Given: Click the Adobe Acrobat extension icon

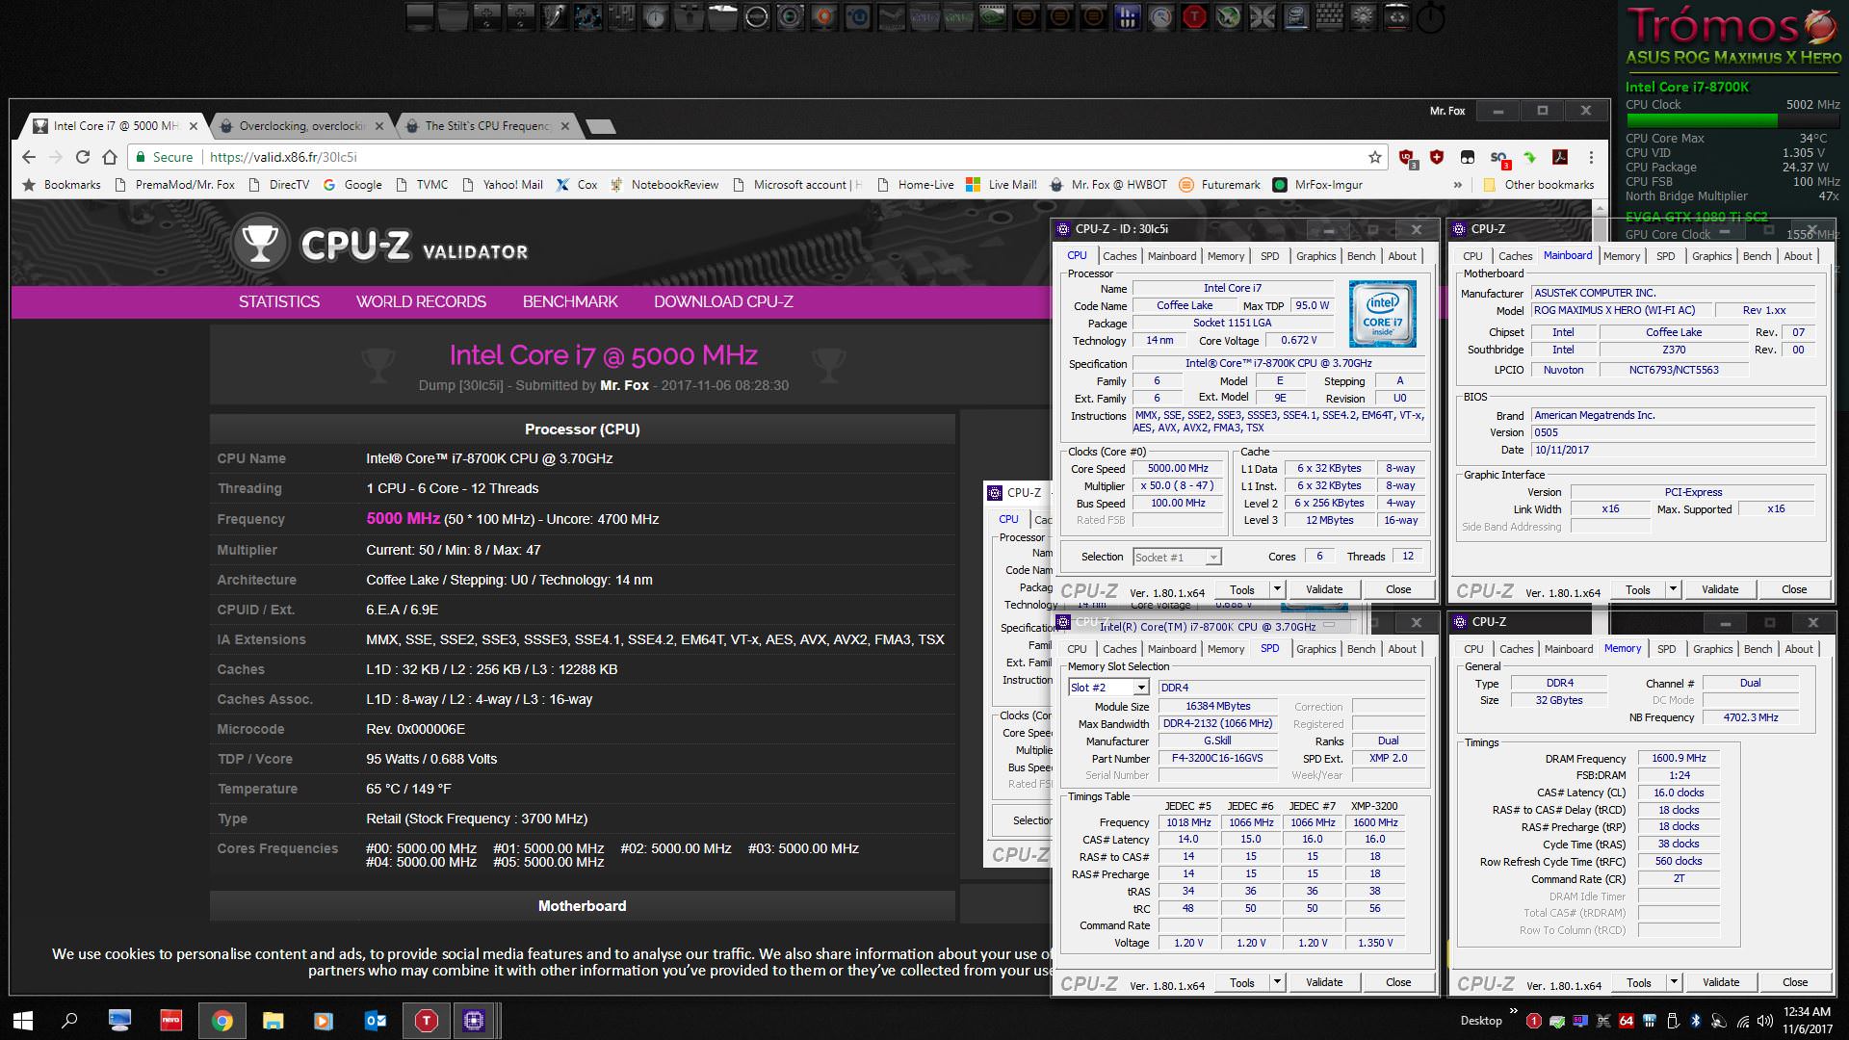Looking at the screenshot, I should coord(1560,157).
